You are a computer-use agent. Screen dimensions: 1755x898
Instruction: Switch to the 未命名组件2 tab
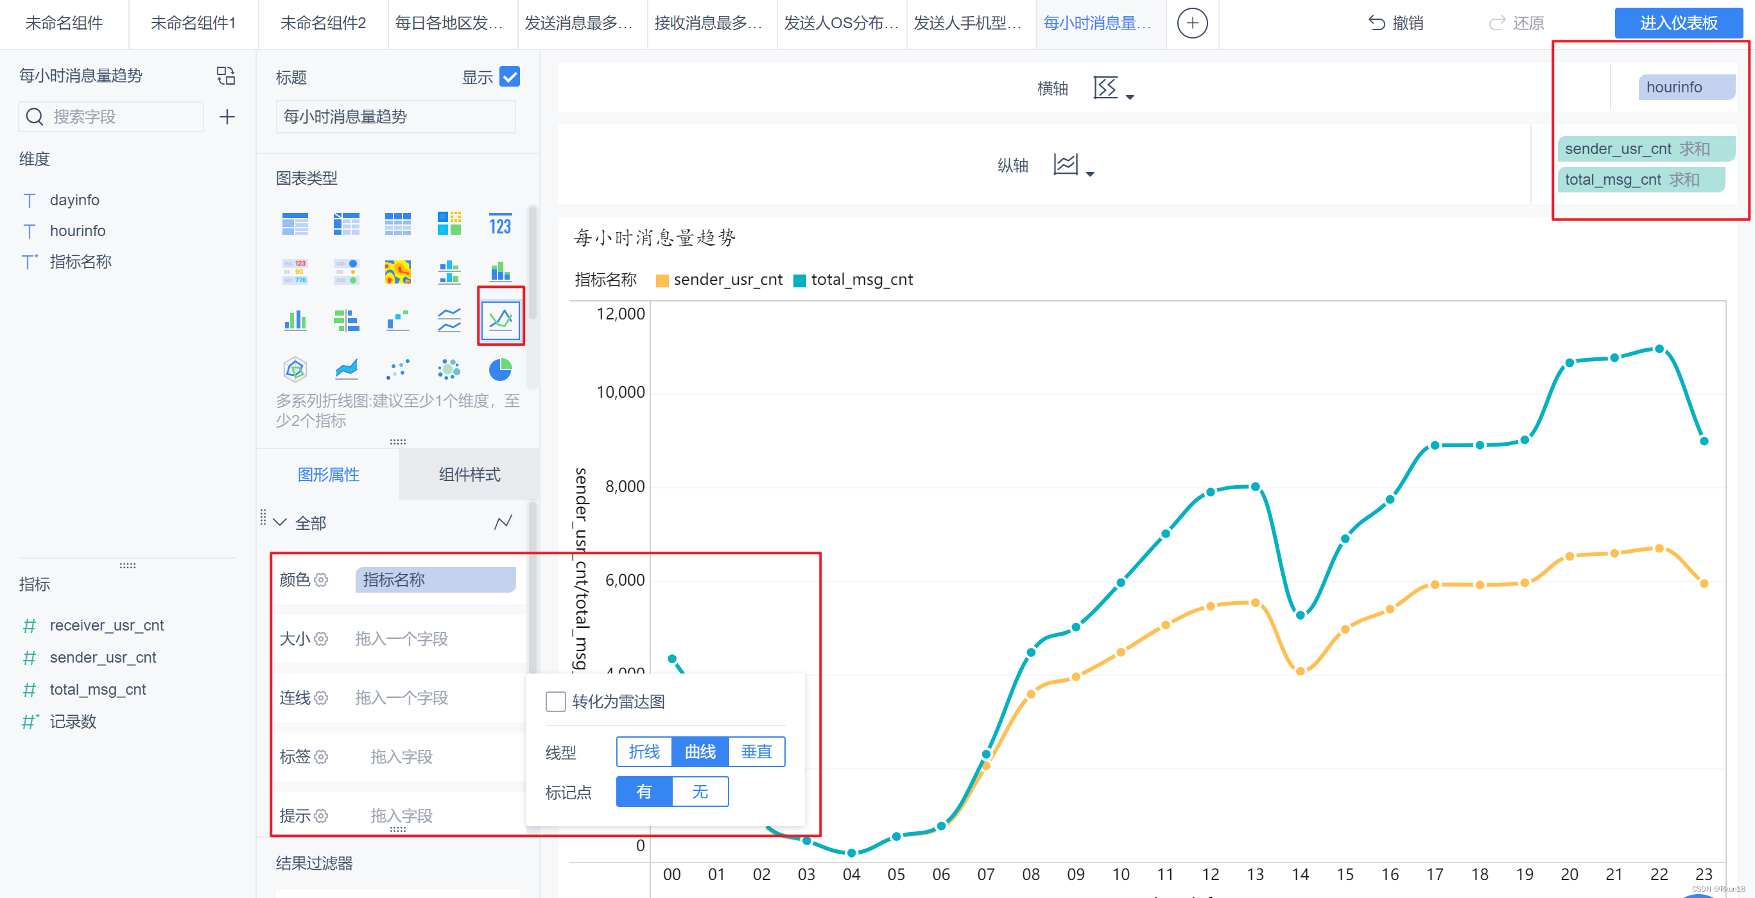[x=323, y=23]
